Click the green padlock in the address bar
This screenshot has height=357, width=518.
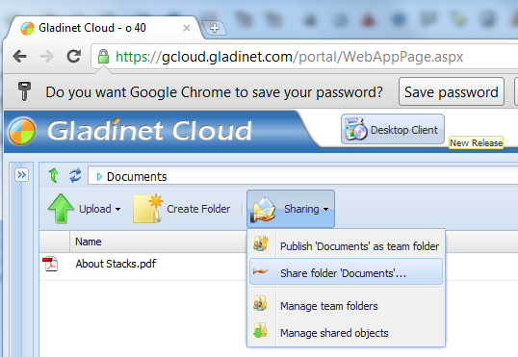coord(103,57)
